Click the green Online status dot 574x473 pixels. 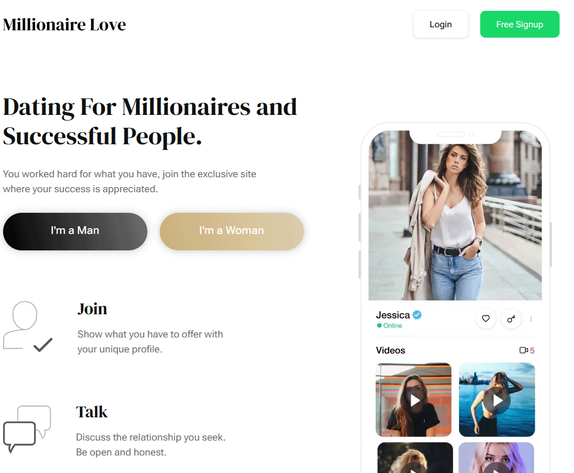379,326
